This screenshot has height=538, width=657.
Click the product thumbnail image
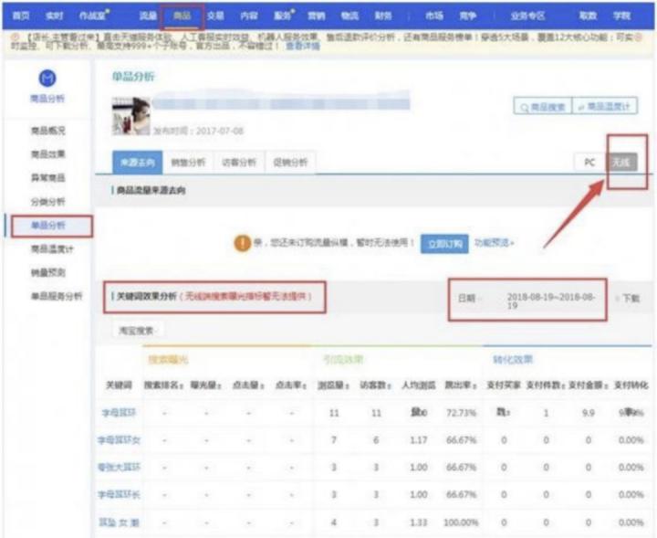coord(130,116)
